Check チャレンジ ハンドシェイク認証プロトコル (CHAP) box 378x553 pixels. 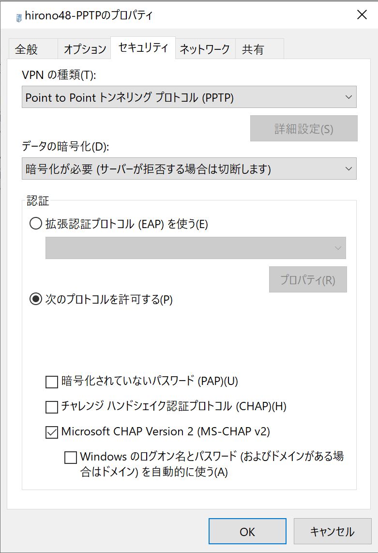51,407
